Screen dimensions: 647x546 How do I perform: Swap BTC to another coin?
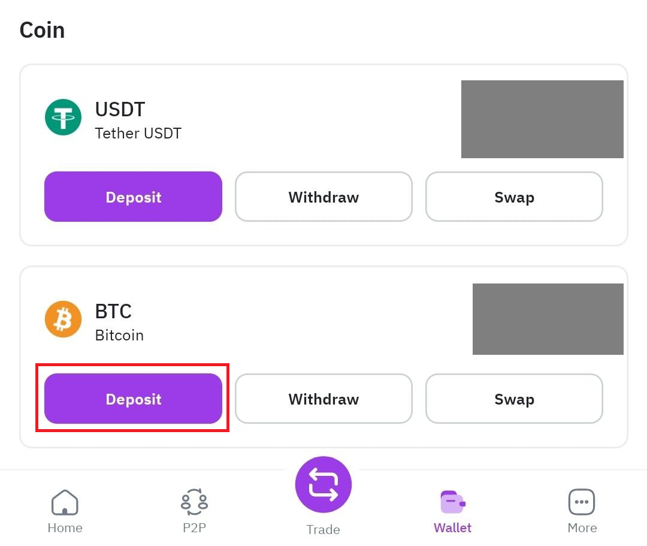[513, 399]
